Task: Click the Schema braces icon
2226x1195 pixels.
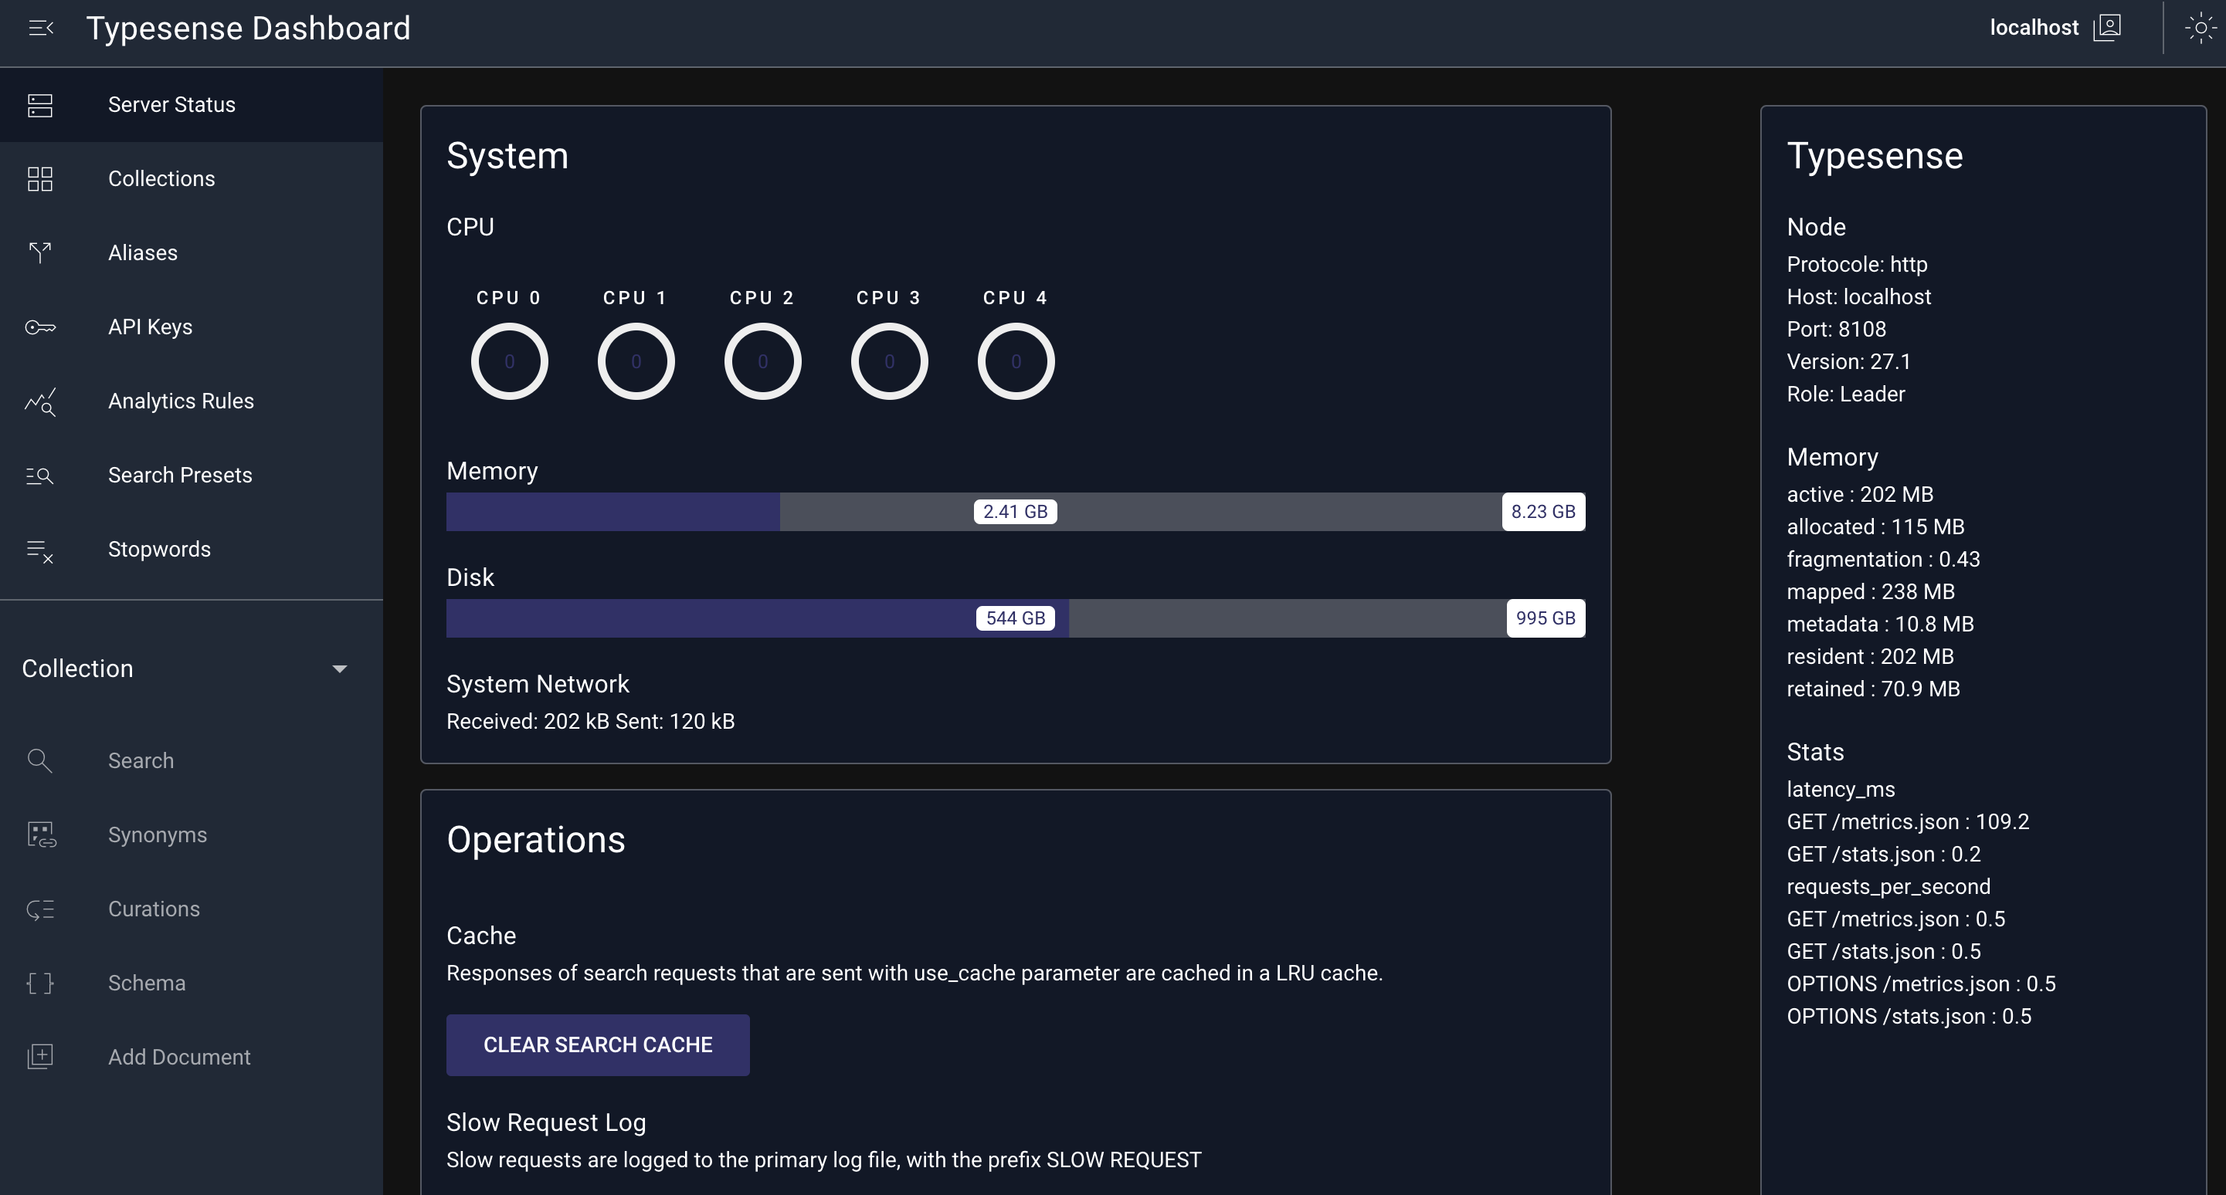Action: click(x=39, y=983)
